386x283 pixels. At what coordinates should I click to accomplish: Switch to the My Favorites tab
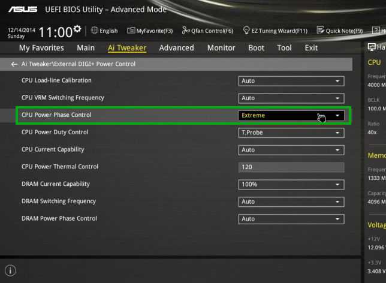41,48
